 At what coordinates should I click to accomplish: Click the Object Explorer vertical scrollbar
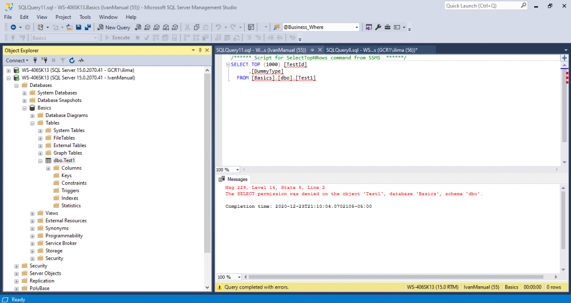point(207,163)
